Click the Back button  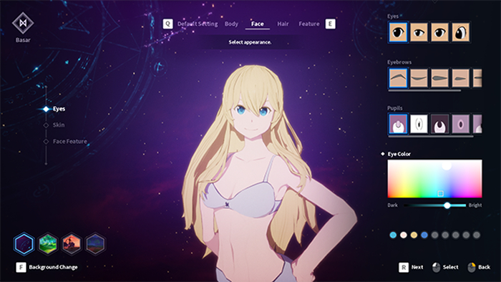(x=479, y=267)
